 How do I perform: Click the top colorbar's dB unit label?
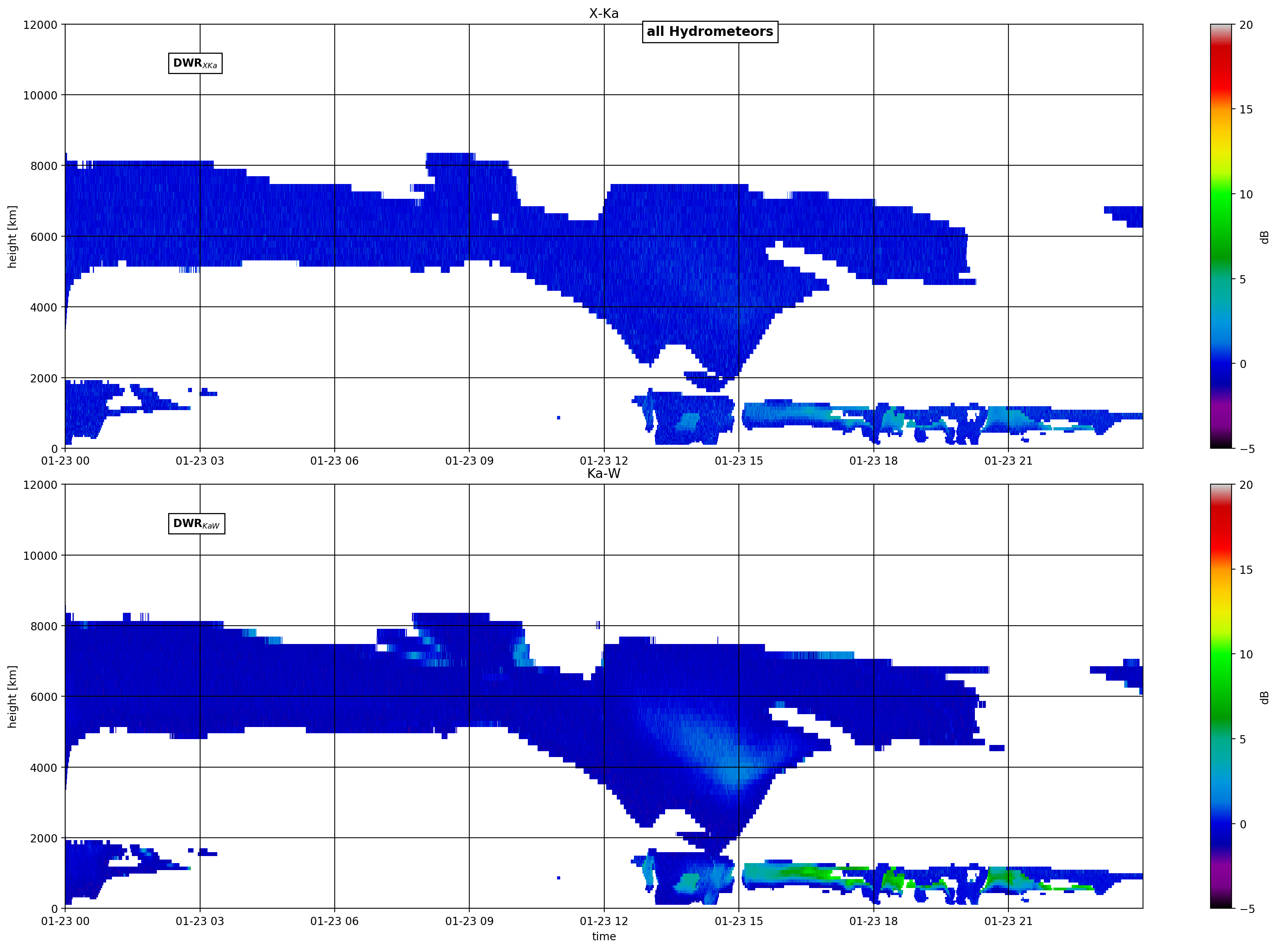pyautogui.click(x=1264, y=237)
